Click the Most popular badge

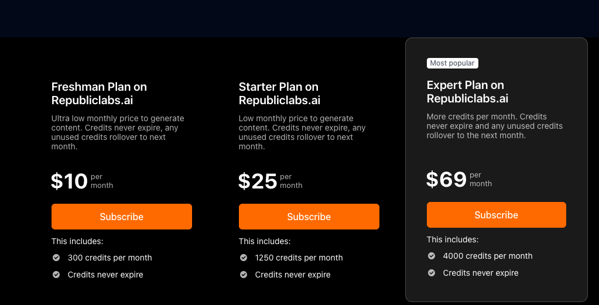[x=453, y=63]
